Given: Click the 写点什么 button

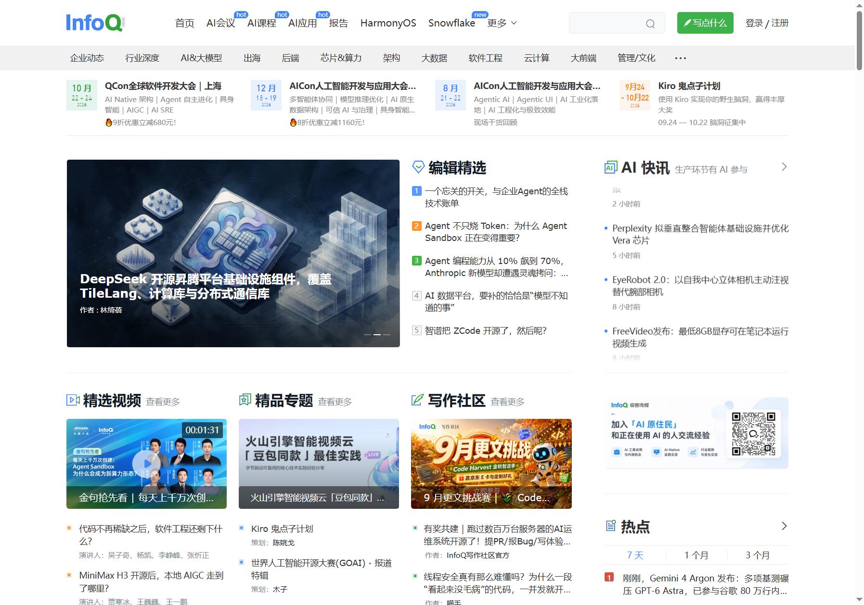Looking at the screenshot, I should pyautogui.click(x=705, y=23).
